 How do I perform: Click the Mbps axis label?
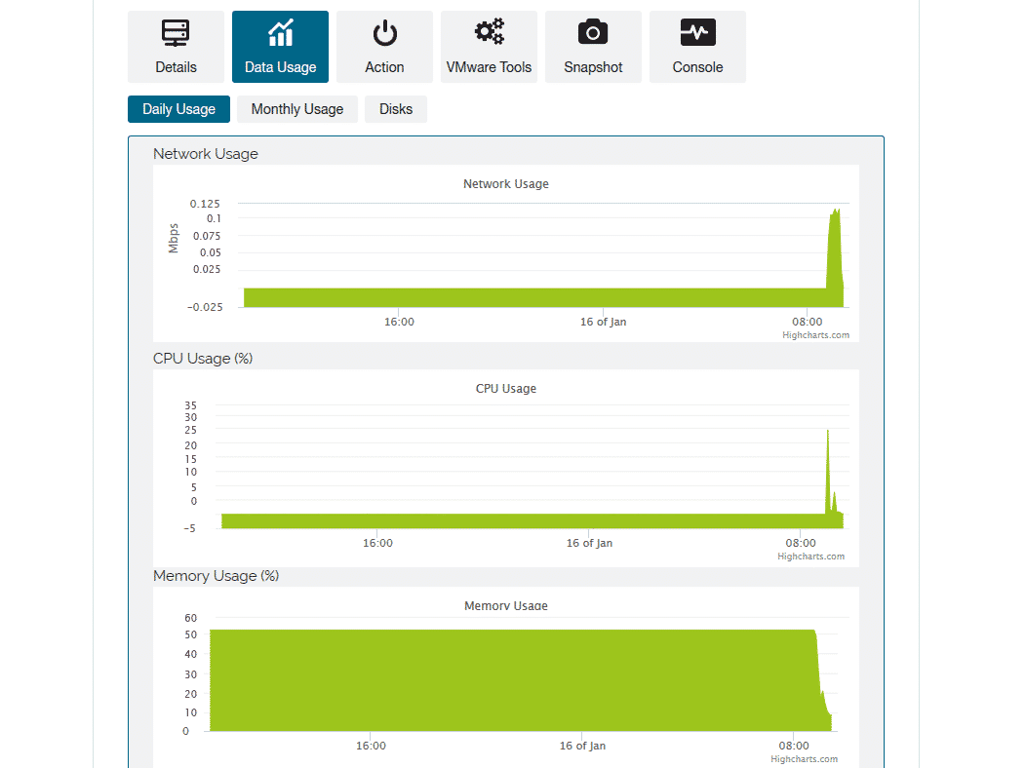pyautogui.click(x=174, y=239)
